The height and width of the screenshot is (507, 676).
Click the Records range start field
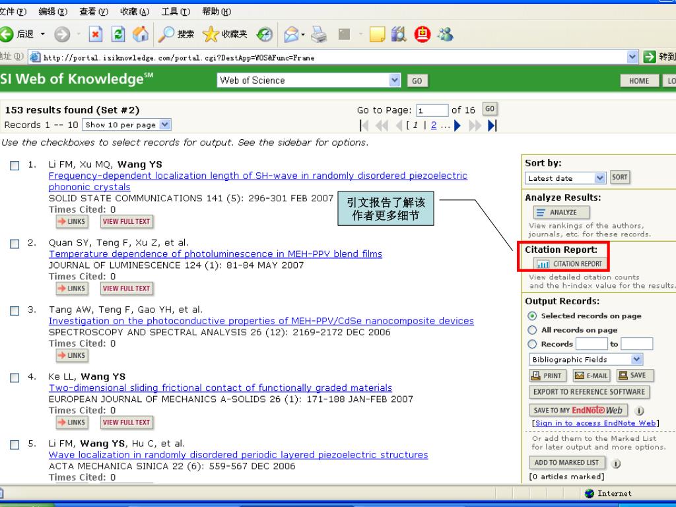(591, 343)
